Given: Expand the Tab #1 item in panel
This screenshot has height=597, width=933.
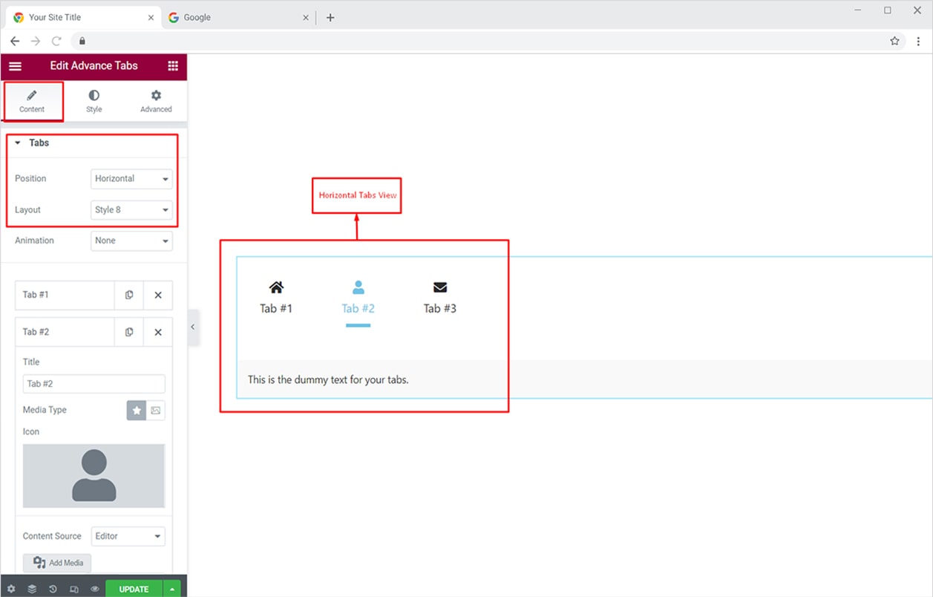Looking at the screenshot, I should pyautogui.click(x=65, y=295).
